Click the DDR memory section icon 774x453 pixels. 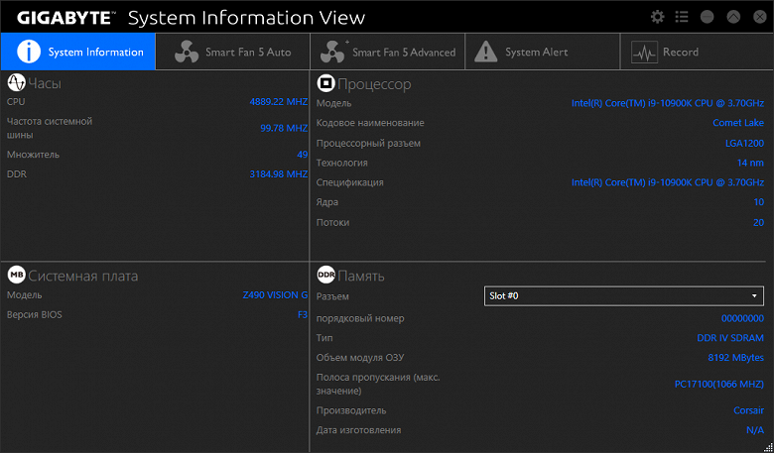pos(325,276)
